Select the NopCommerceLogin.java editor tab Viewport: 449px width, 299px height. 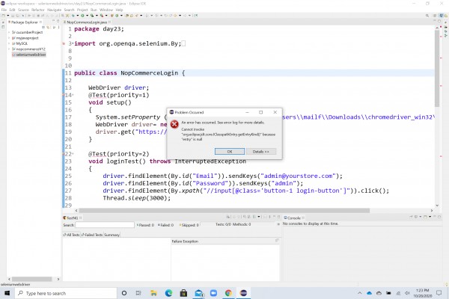pyautogui.click(x=87, y=22)
